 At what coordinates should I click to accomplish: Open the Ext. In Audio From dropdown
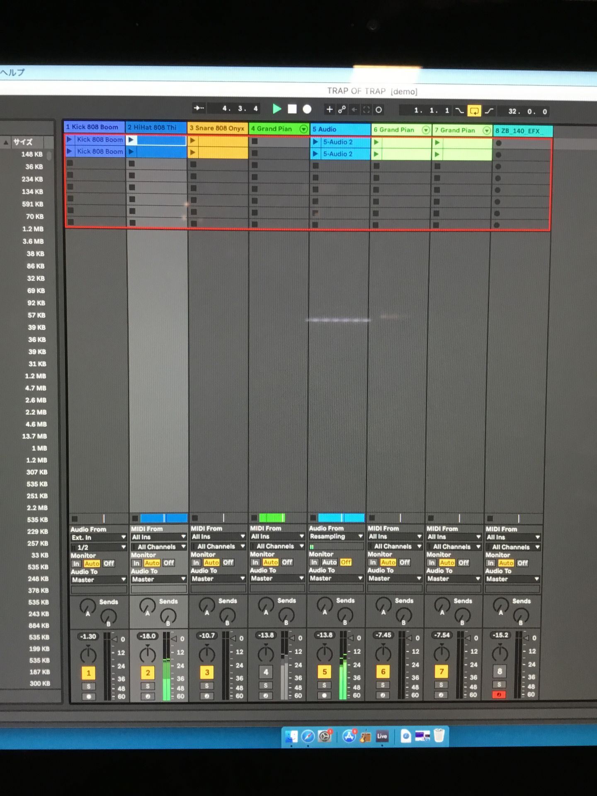tap(99, 537)
